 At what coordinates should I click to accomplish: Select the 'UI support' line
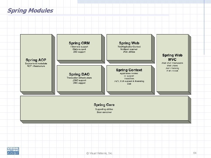pos(129,76)
